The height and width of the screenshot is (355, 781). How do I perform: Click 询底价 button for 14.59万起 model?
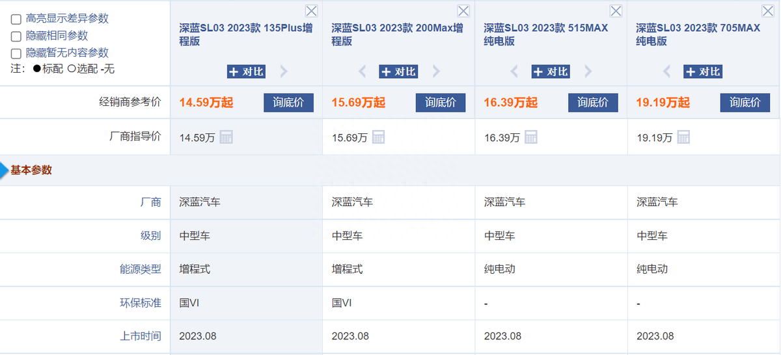pos(288,103)
